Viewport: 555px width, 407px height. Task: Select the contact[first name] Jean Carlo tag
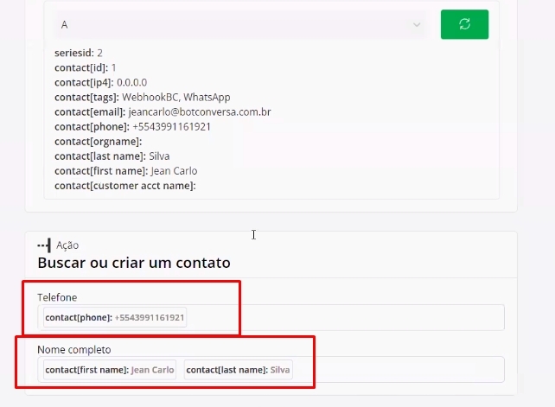click(110, 370)
